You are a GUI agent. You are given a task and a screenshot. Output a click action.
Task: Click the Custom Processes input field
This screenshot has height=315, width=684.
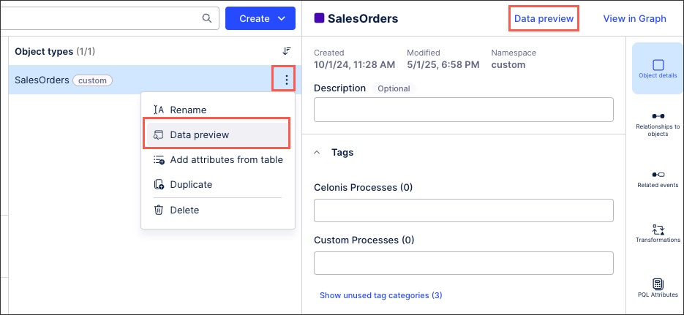(x=464, y=263)
